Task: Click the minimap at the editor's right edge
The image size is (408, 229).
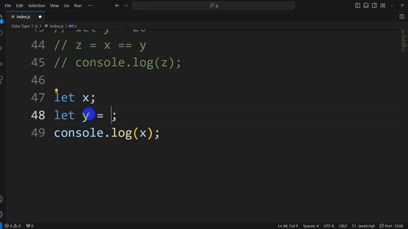Action: [x=404, y=40]
